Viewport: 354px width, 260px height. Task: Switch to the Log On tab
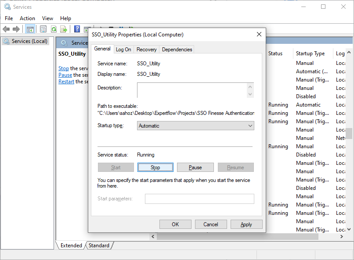(x=123, y=50)
